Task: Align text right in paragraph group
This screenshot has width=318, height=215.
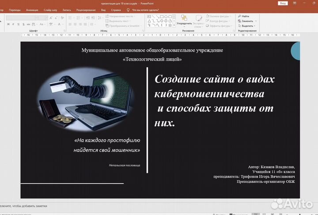Action: click(x=80, y=24)
